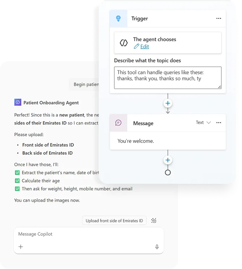The width and height of the screenshot is (242, 269).
Task: Click You can upload the images now text
Action: click(47, 200)
